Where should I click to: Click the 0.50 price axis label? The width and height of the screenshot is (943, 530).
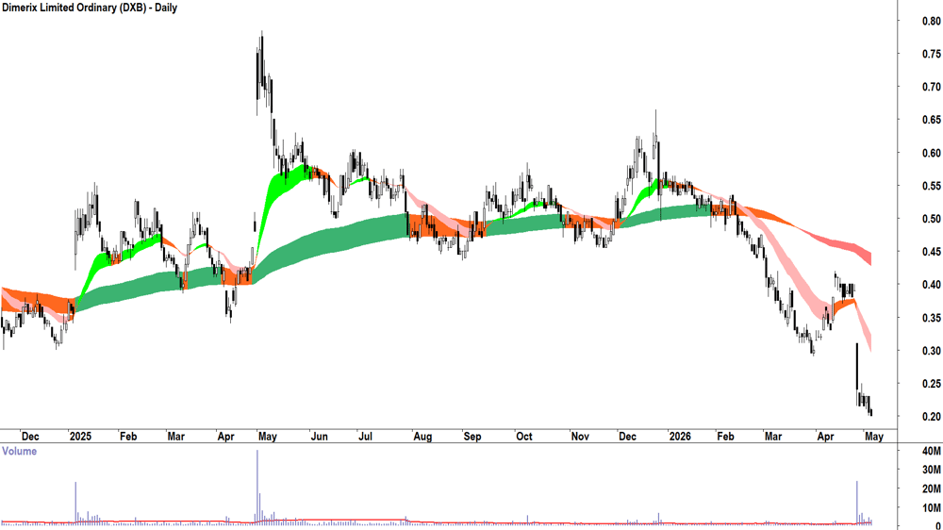click(x=931, y=219)
